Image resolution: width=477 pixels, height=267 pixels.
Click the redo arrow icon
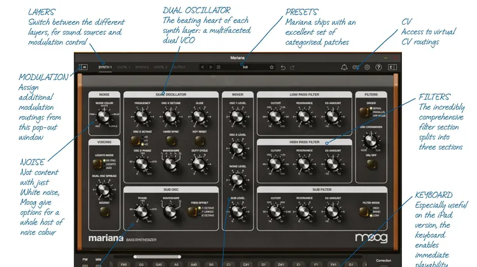click(293, 67)
